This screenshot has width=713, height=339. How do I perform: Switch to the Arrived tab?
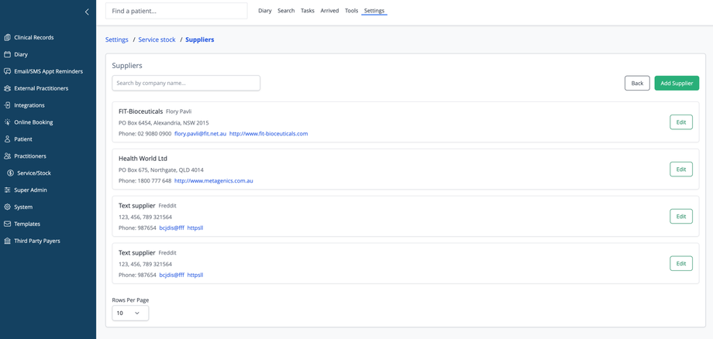coord(329,11)
